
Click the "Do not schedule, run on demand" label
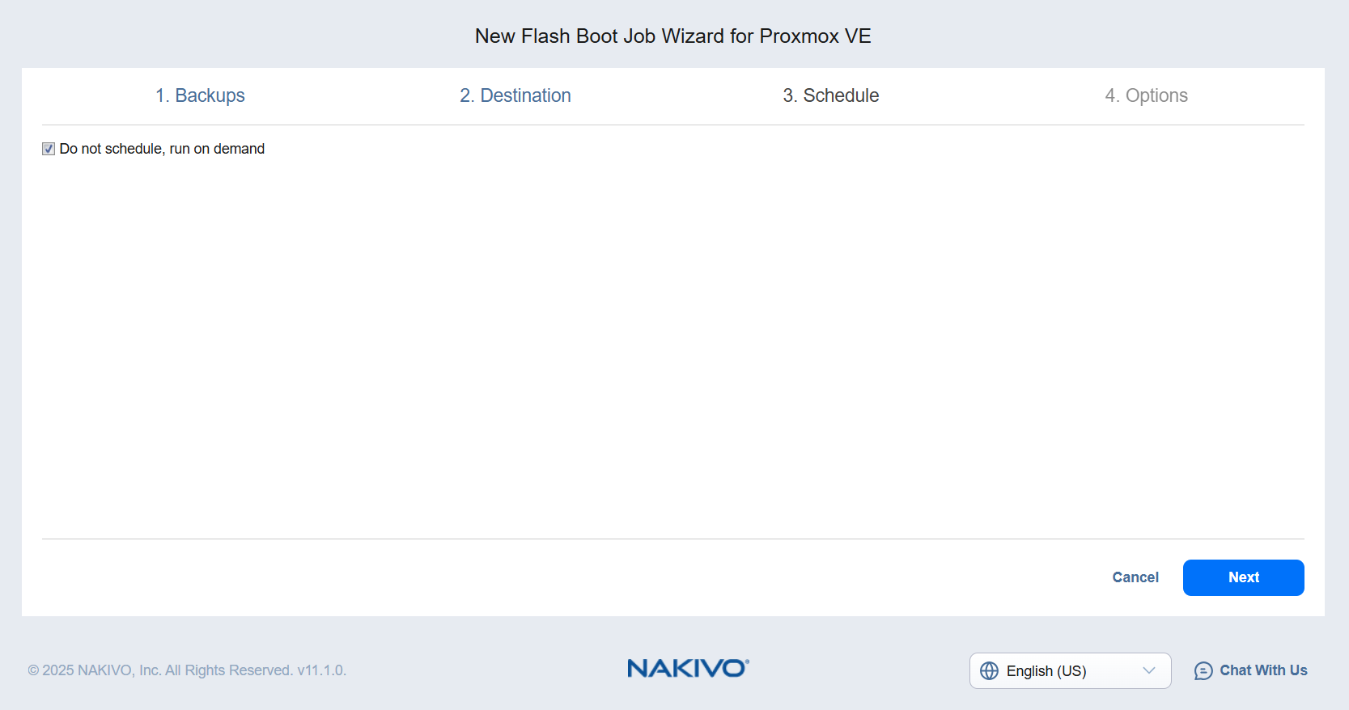point(162,149)
